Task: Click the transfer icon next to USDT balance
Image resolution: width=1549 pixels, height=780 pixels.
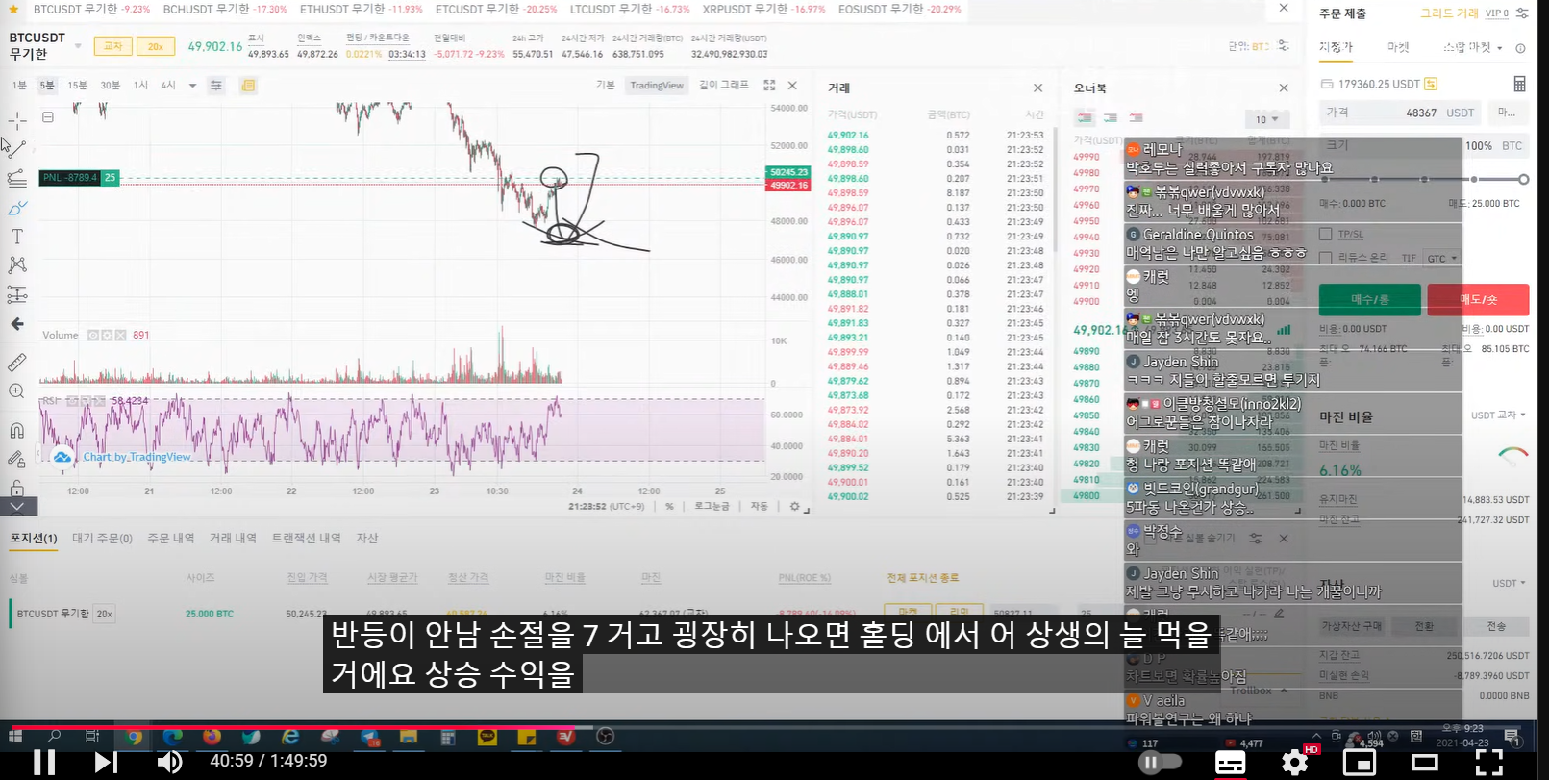Action: point(1431,84)
